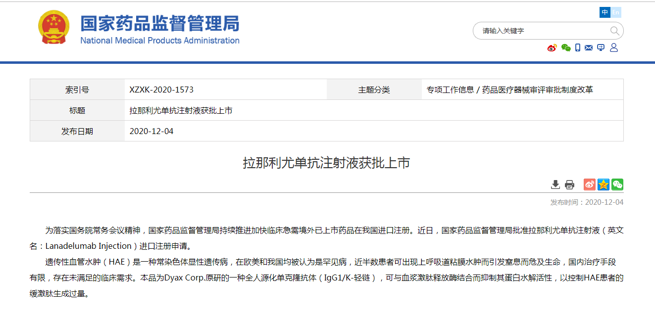Click the blue envelope mail icon

[589, 48]
